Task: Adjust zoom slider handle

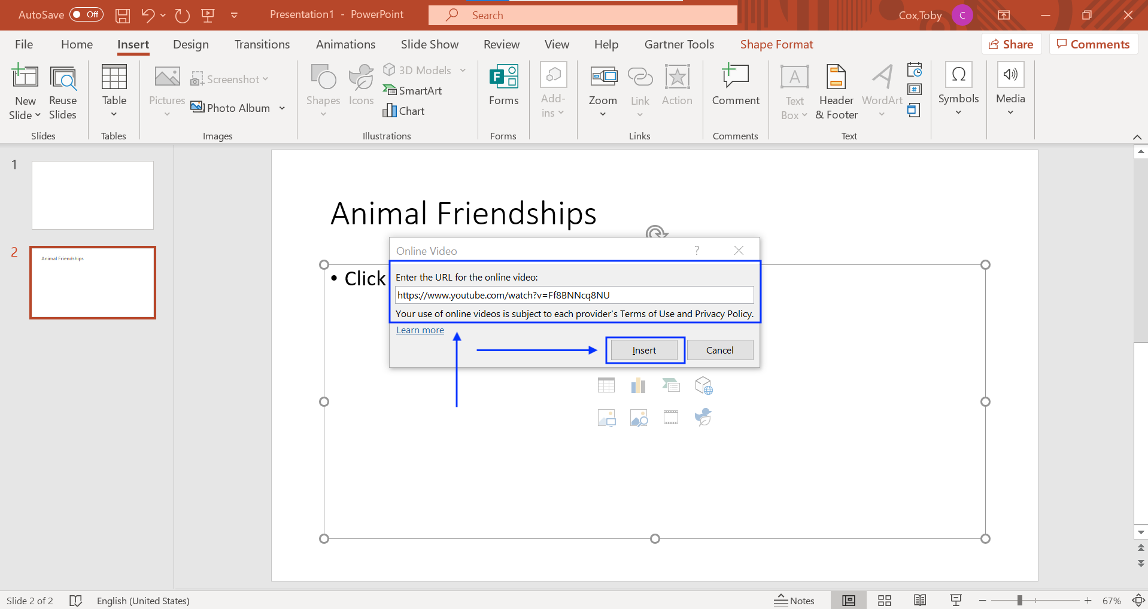Action: tap(1019, 600)
